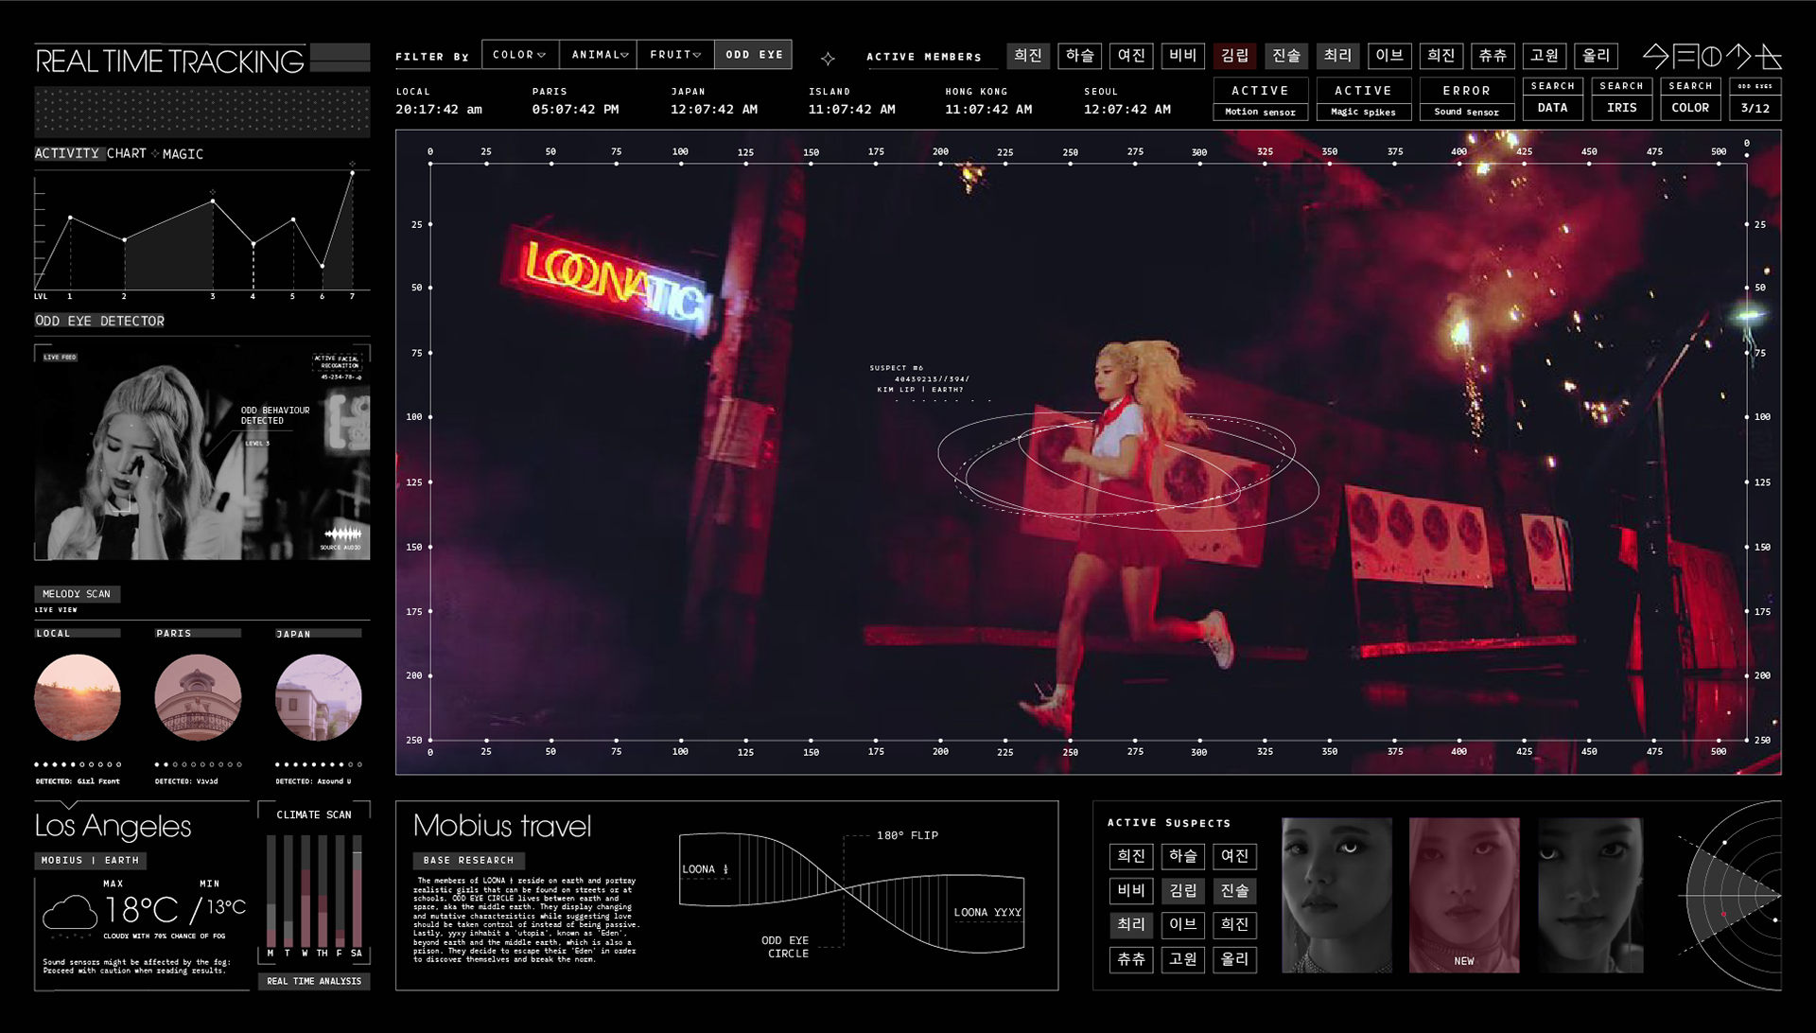1816x1033 pixels.
Task: Open the COLOR filter dropdown
Action: coord(519,55)
